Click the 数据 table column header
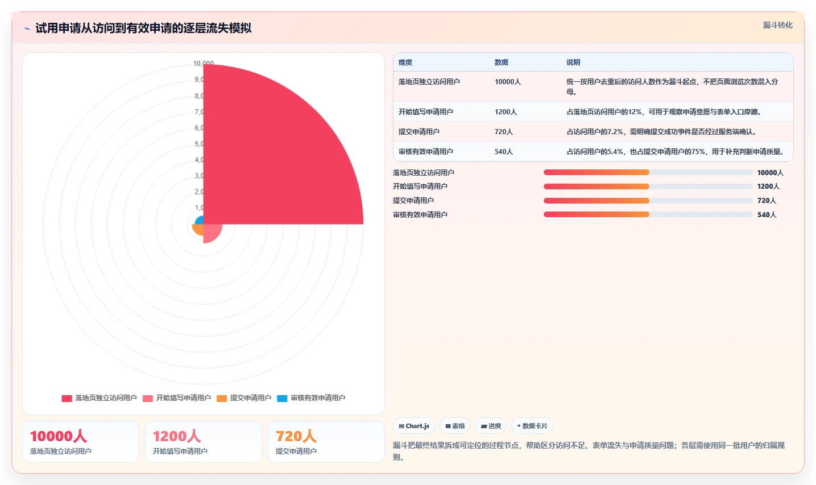The width and height of the screenshot is (816, 485). point(502,63)
